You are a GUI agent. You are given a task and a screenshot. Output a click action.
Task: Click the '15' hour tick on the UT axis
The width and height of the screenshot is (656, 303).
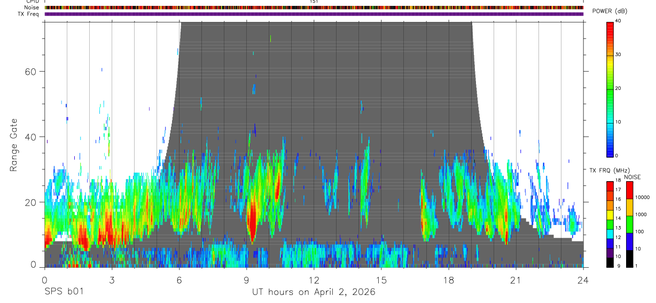(x=381, y=279)
